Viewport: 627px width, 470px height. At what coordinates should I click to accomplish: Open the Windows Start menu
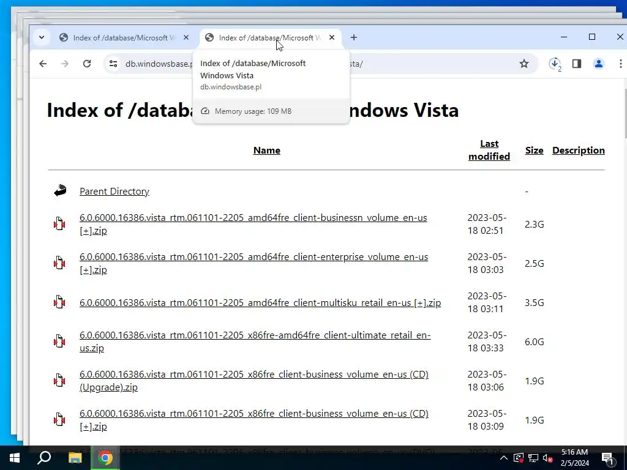(15, 458)
